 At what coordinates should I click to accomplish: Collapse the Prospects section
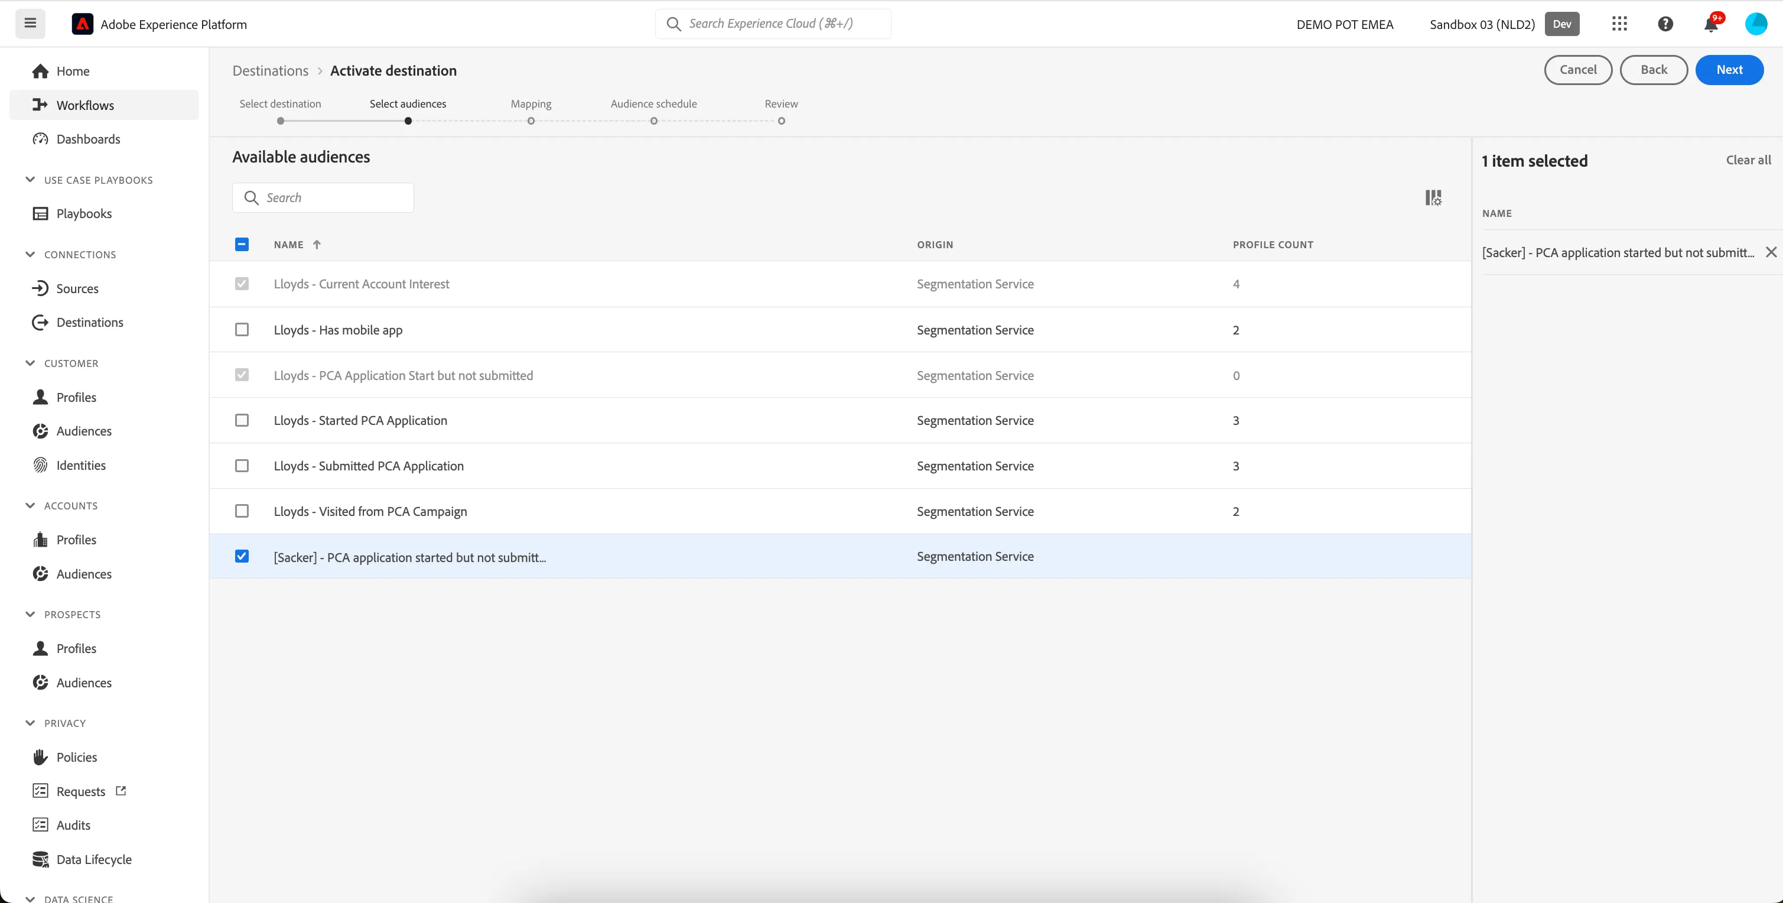30,614
